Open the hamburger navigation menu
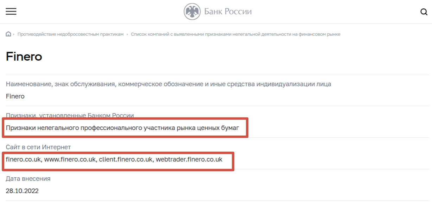Viewport: 432px width, 205px height. [11, 12]
